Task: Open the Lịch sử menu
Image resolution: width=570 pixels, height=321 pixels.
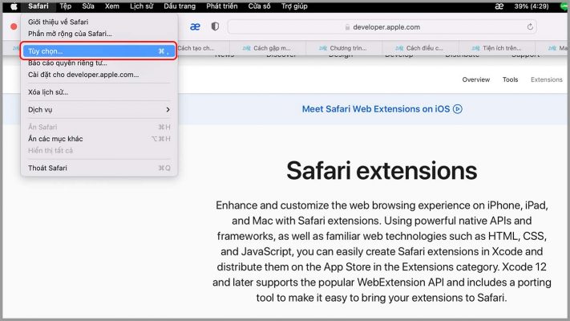Action: [141, 6]
